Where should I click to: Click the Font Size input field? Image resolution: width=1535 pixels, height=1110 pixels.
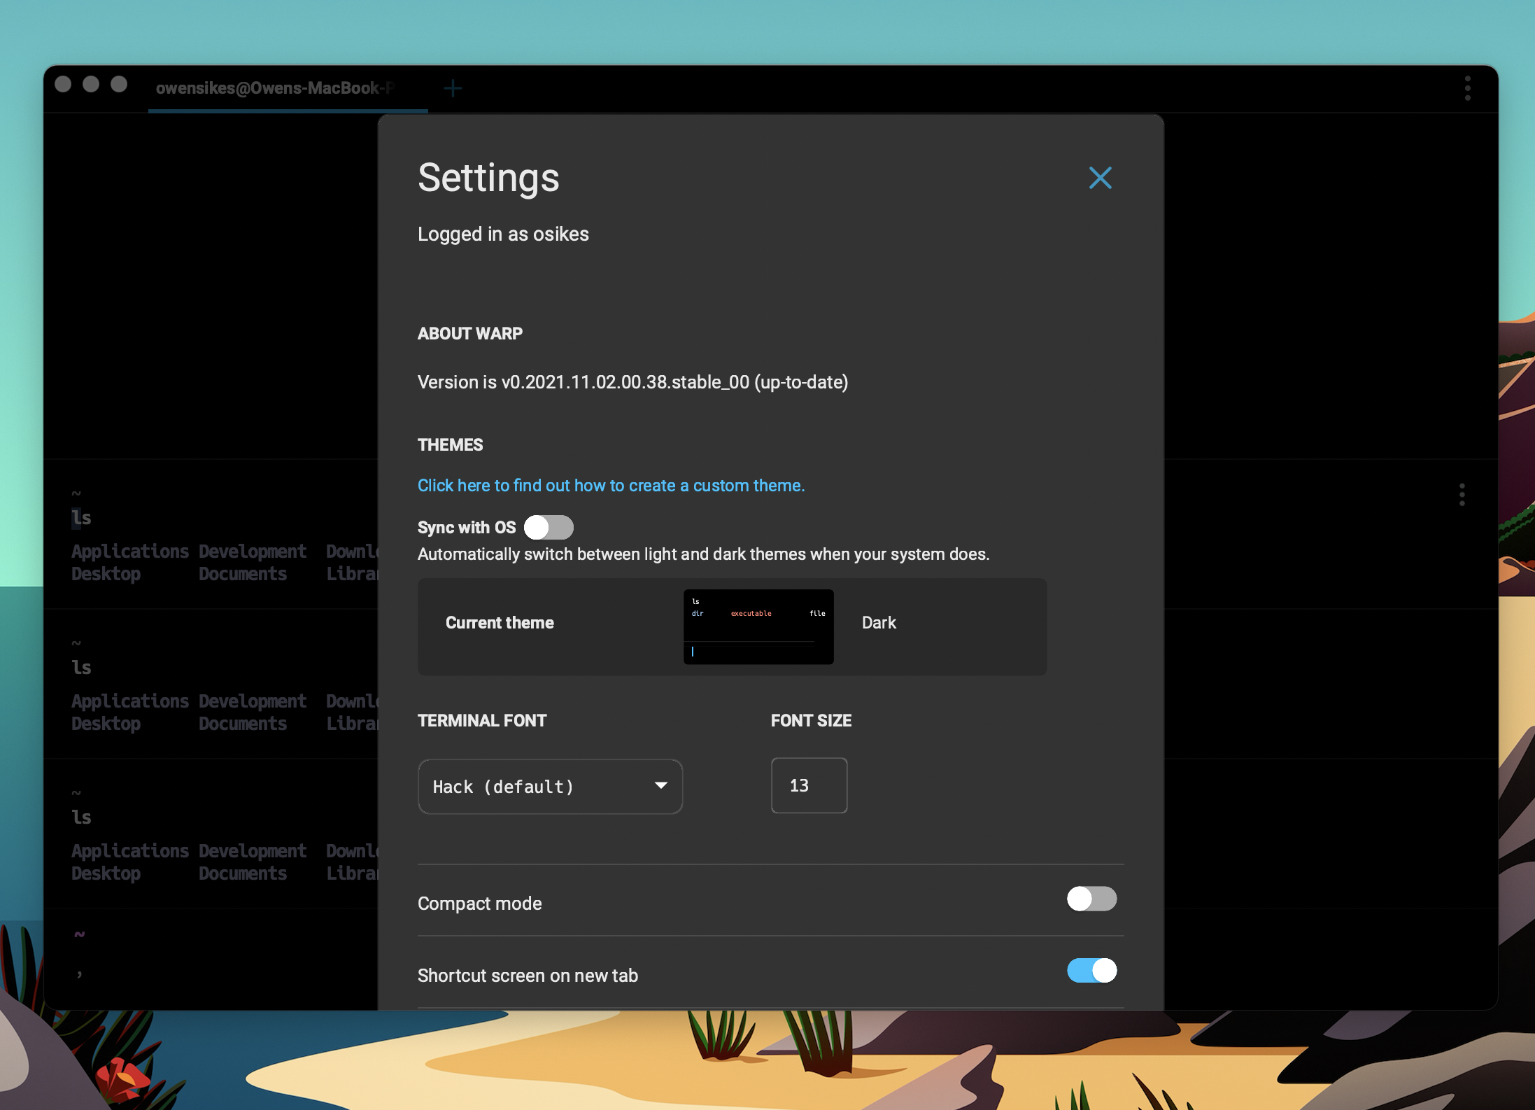click(809, 785)
